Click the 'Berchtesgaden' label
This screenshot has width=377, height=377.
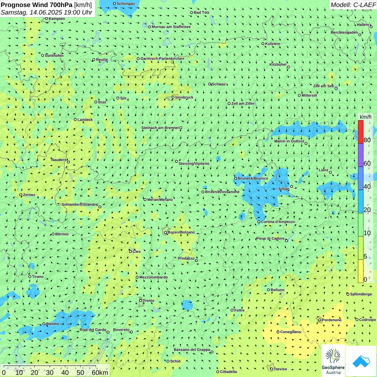coord(344,32)
